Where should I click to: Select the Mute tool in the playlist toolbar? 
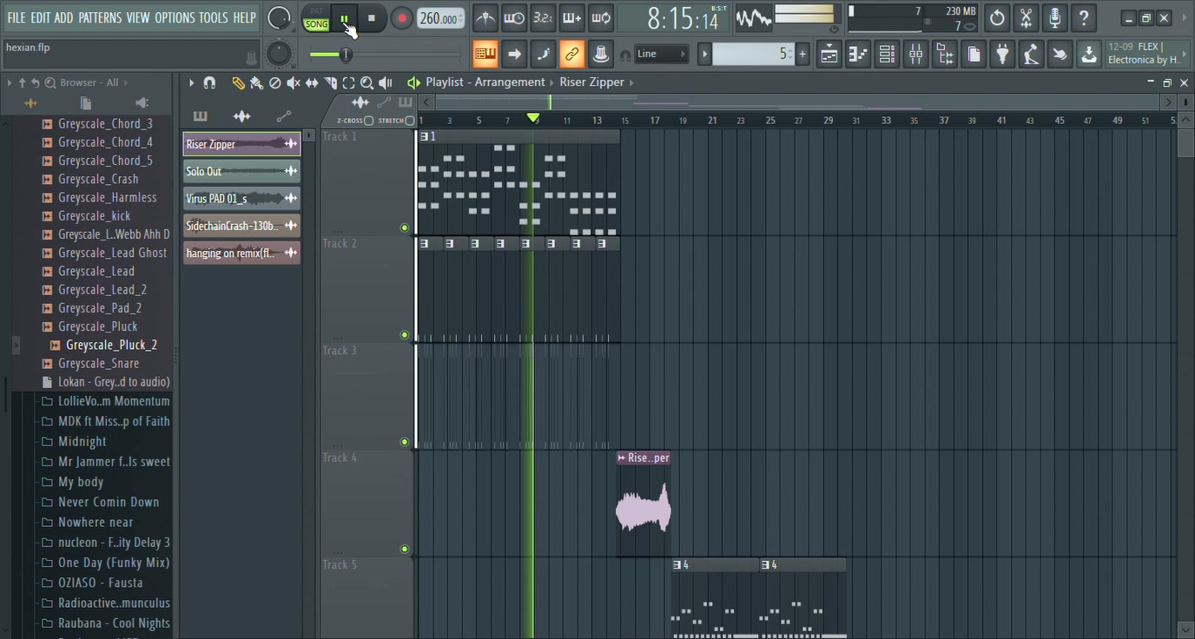tap(293, 82)
